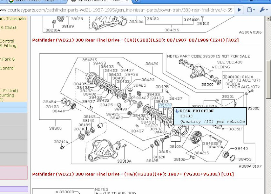Click the (CA)(C200)(LSD) 08/1987-08/1989 heading
Screen dimensions: 271x194
click(x=135, y=40)
